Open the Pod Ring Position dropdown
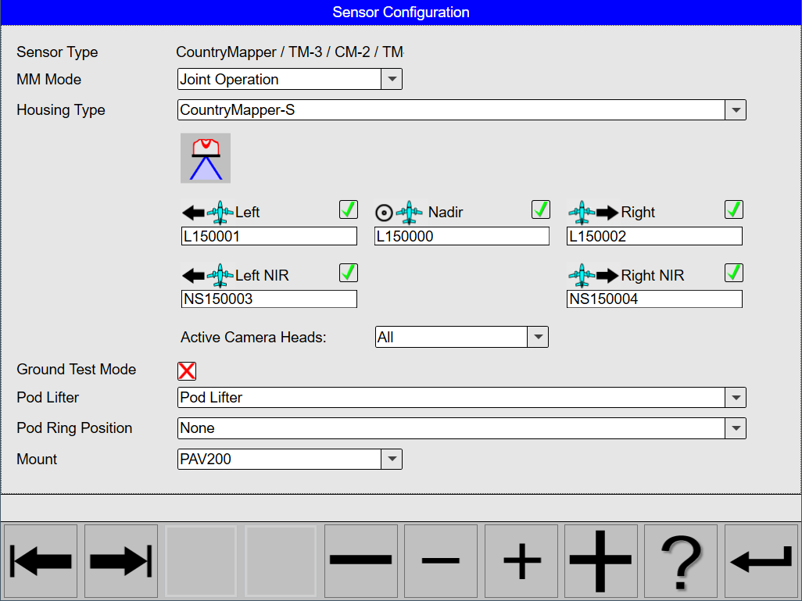Screen dimensions: 802x601 (x=736, y=428)
